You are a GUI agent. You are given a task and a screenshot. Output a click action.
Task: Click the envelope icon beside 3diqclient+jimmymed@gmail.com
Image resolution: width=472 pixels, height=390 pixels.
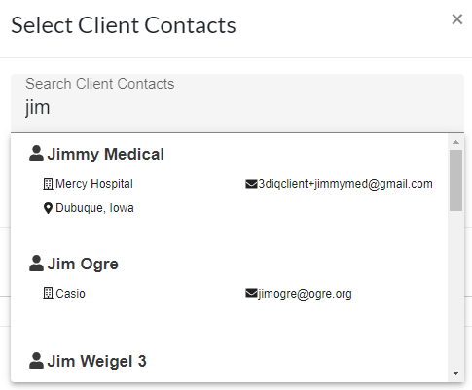pos(251,184)
